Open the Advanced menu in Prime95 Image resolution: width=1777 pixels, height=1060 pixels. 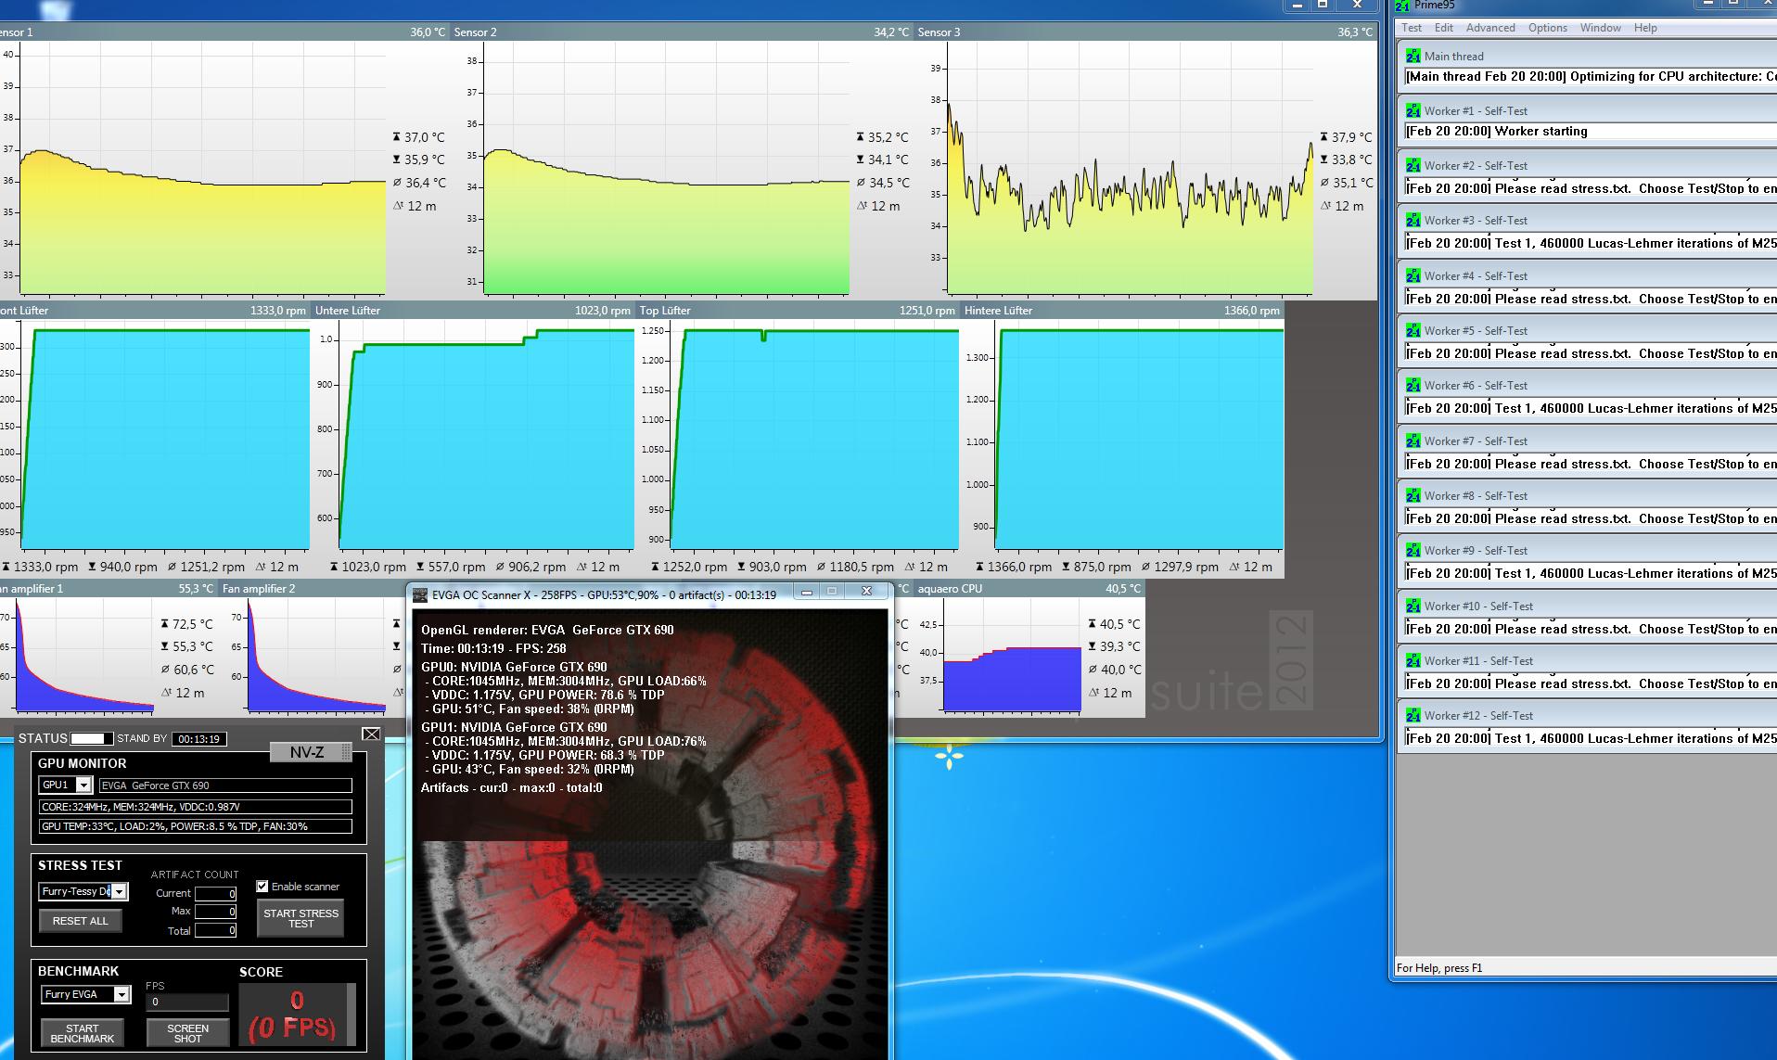coord(1490,28)
